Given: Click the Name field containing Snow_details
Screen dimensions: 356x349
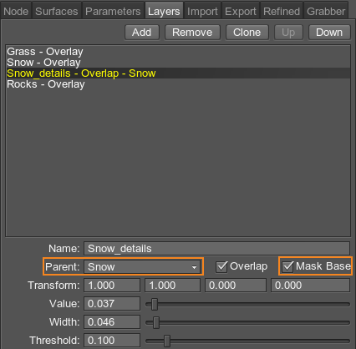Looking at the screenshot, I should pos(216,249).
